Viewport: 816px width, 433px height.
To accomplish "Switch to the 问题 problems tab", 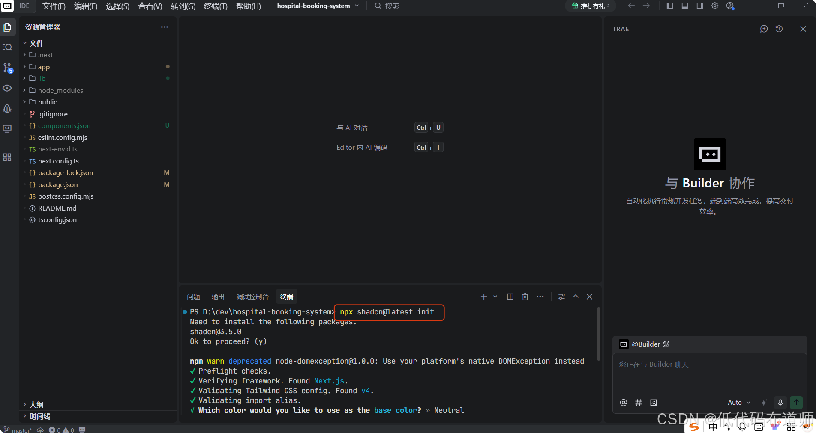I will coord(193,297).
